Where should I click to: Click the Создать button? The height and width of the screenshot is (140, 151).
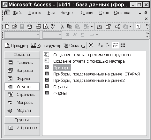[x=74, y=45]
